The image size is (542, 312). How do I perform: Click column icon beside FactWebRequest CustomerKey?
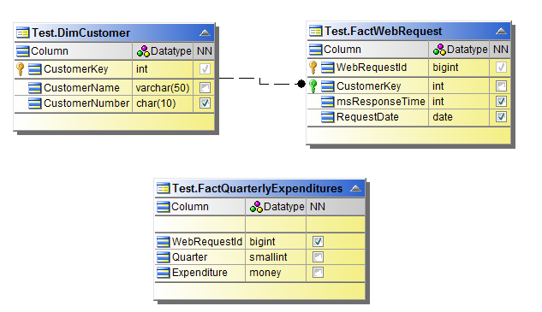(327, 86)
